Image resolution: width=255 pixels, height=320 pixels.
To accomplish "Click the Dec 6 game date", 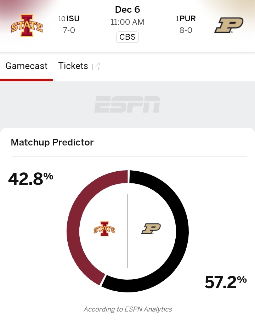I will pyautogui.click(x=127, y=10).
